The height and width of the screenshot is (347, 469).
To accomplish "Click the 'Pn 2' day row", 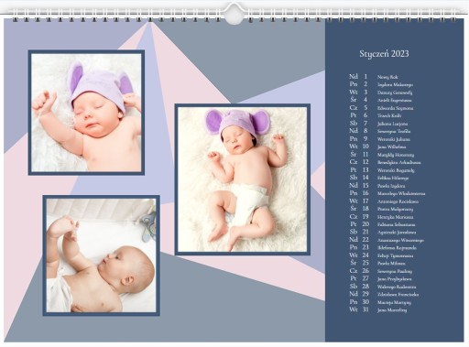I will (x=381, y=84).
